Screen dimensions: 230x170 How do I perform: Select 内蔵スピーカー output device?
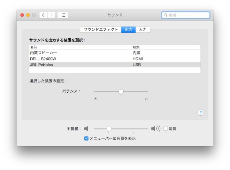[x=43, y=53]
